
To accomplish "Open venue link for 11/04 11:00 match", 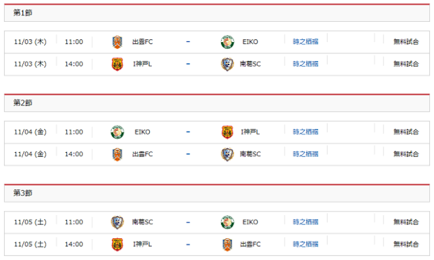I will pos(306,132).
